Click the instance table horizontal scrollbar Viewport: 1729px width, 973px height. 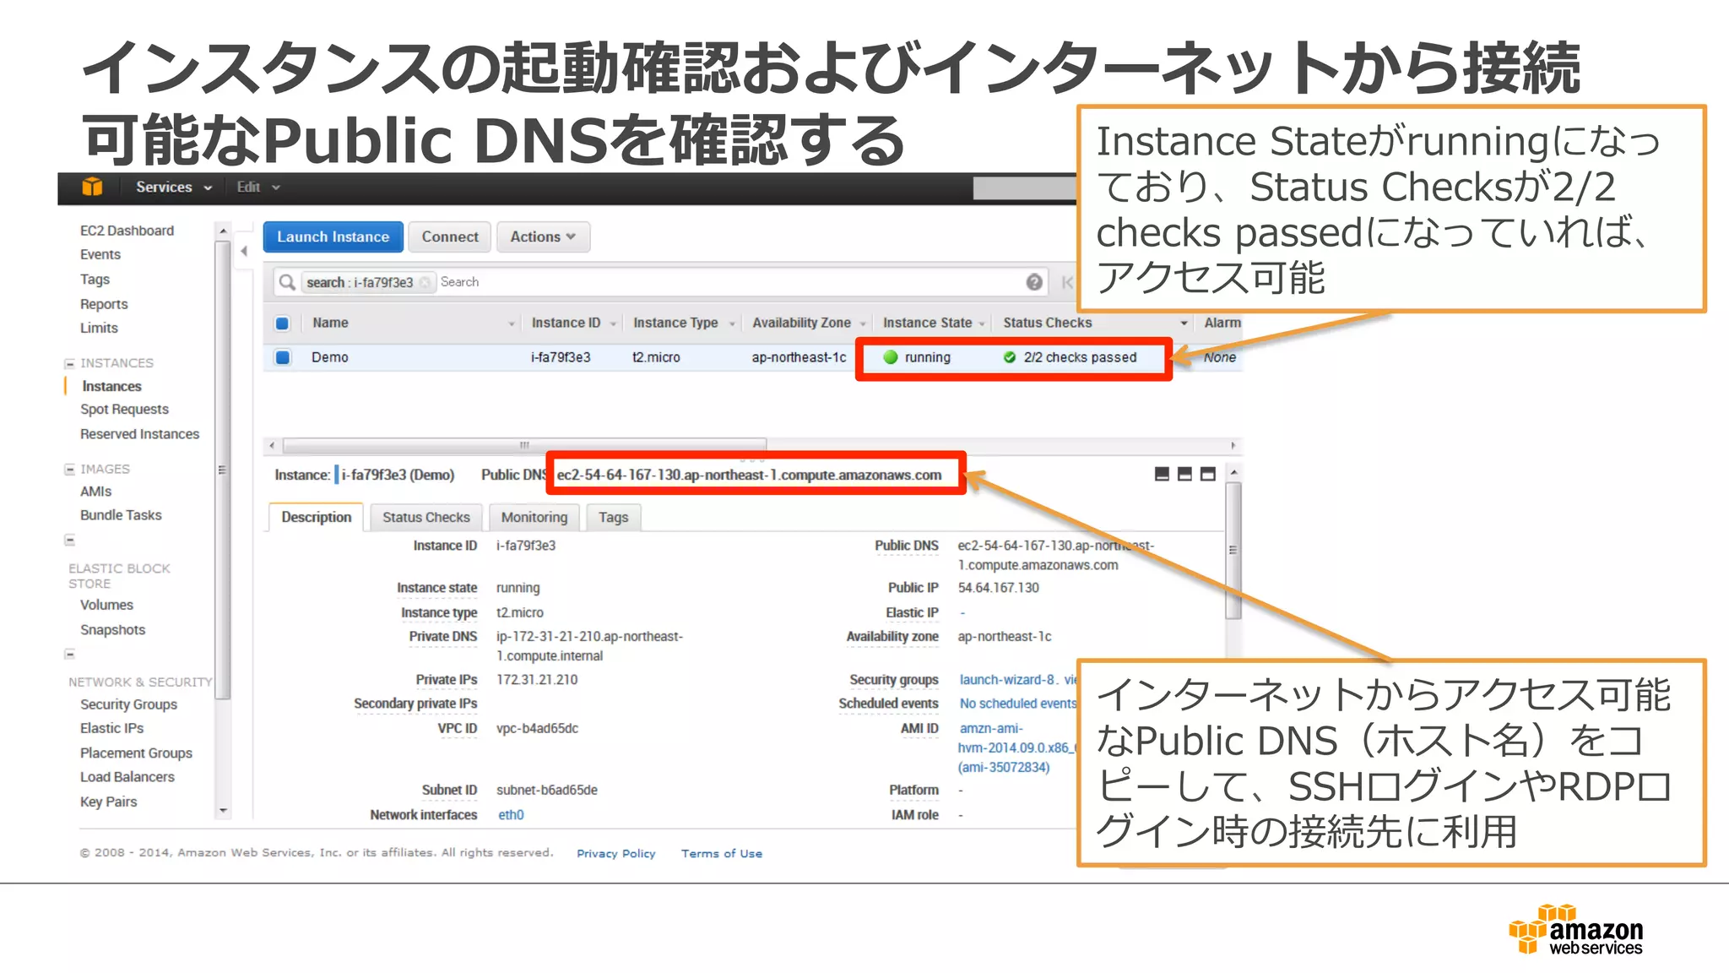click(x=524, y=445)
